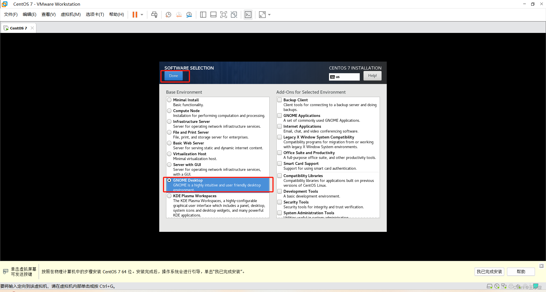Expand the stretch display options arrow

coord(269,15)
